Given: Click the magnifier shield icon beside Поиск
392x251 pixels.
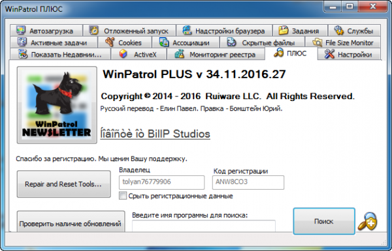Looking at the screenshot, I should pyautogui.click(x=367, y=221).
